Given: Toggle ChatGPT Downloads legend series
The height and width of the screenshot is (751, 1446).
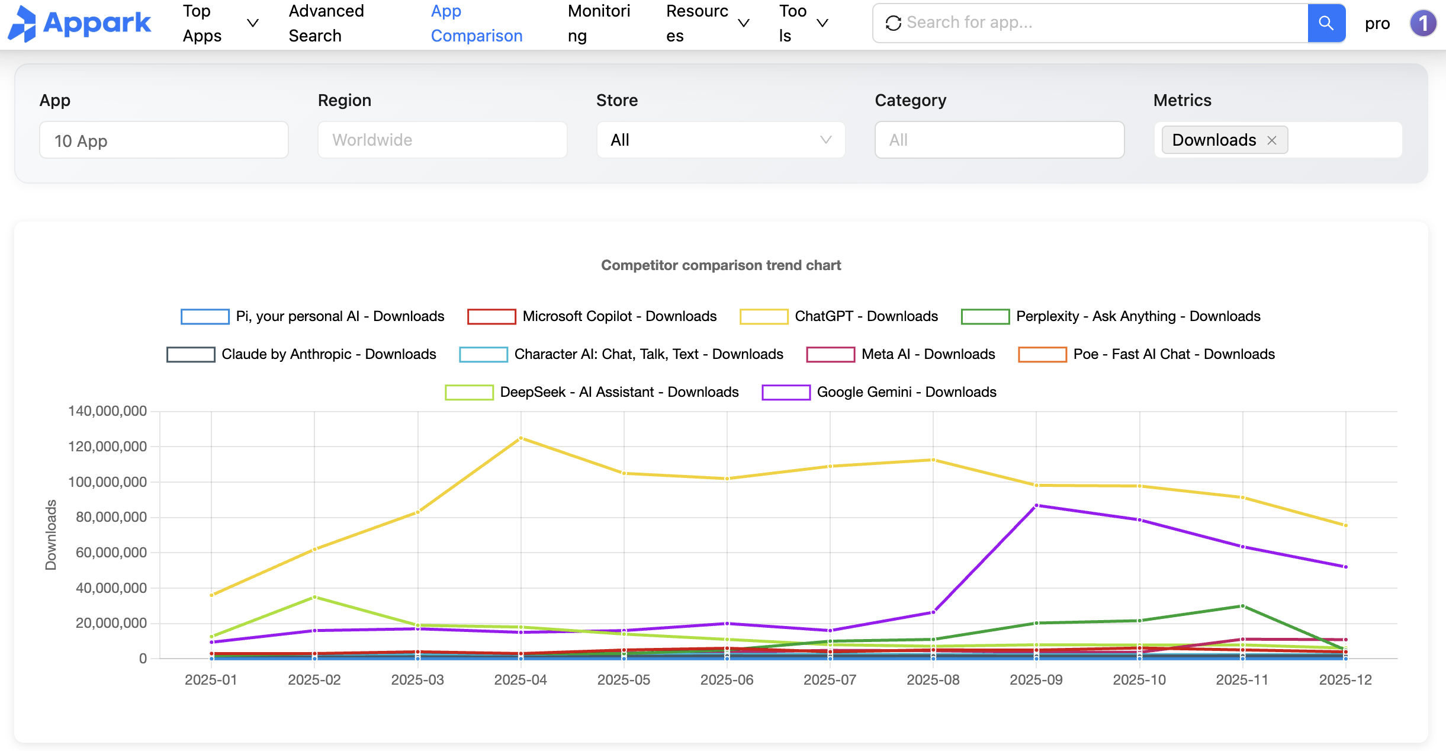Looking at the screenshot, I should 866,316.
